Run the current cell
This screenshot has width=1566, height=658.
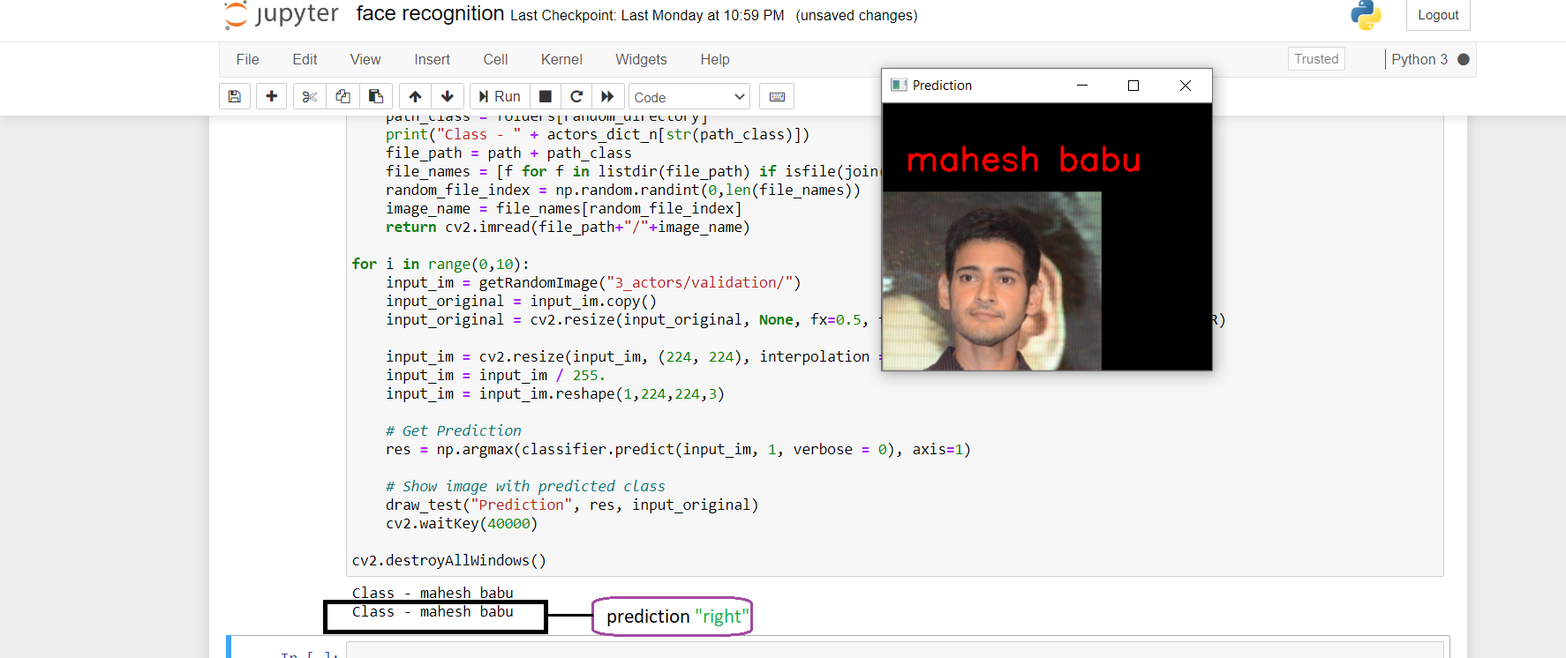500,96
